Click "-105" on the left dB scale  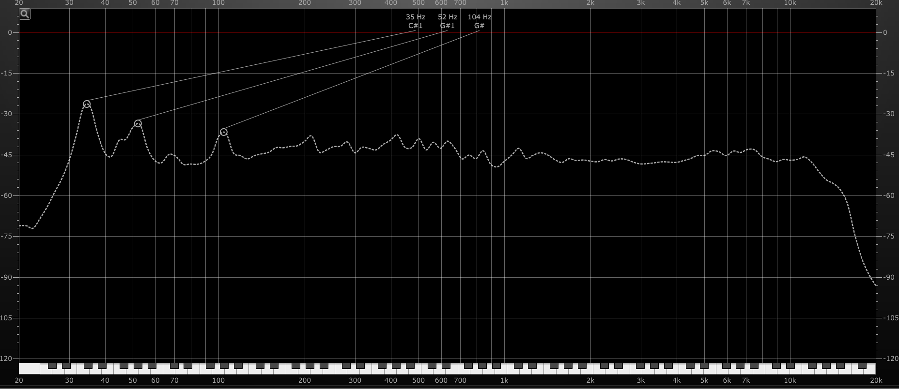click(x=7, y=318)
